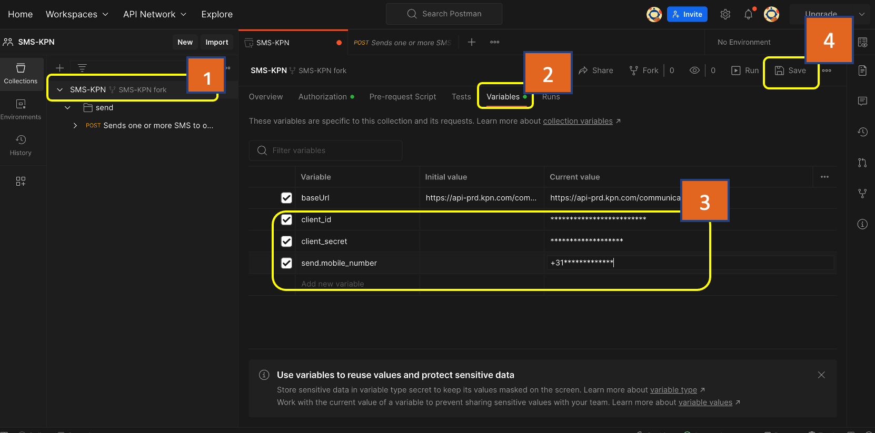Screen dimensions: 875x433
Task: Uncheck the client_secret variable checkbox
Action: (286, 241)
